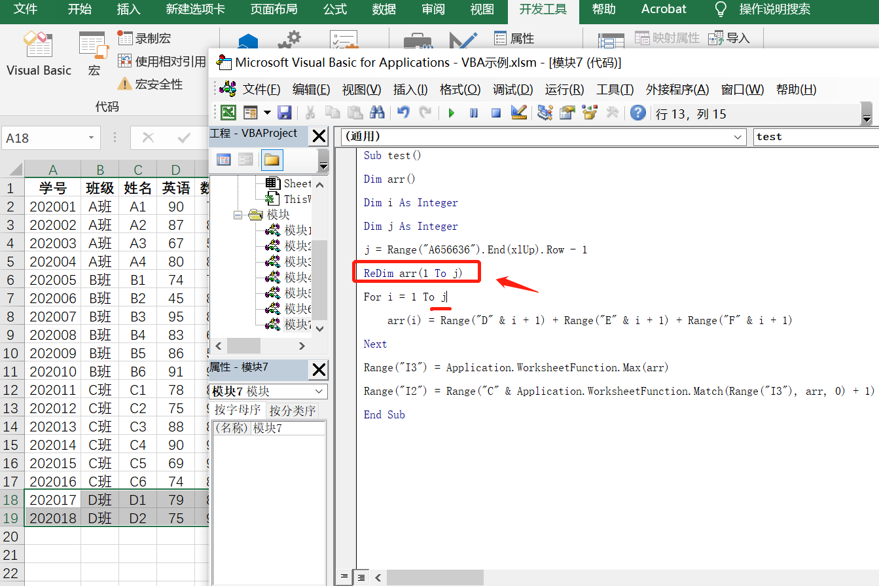
Task: Click the Procedure View button at bottom left
Action: [344, 577]
